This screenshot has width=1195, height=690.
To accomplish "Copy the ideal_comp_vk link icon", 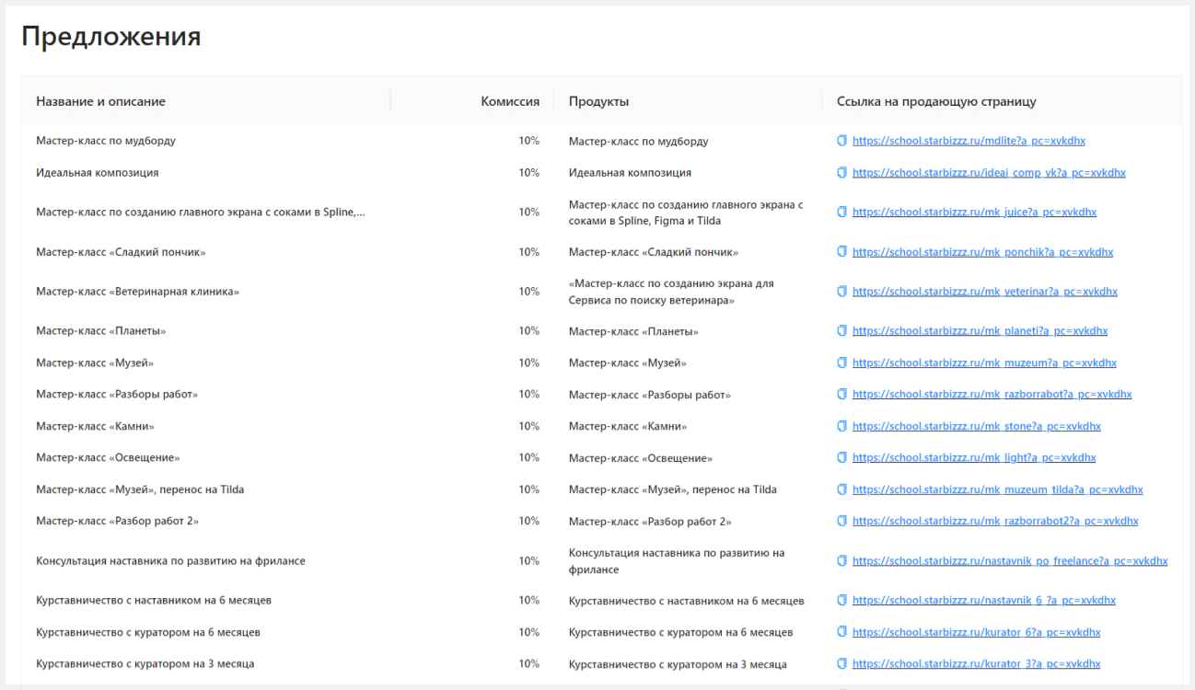I will coord(841,173).
